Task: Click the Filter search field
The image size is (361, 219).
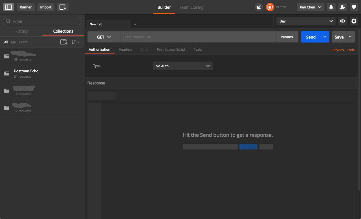Action: [x=42, y=21]
